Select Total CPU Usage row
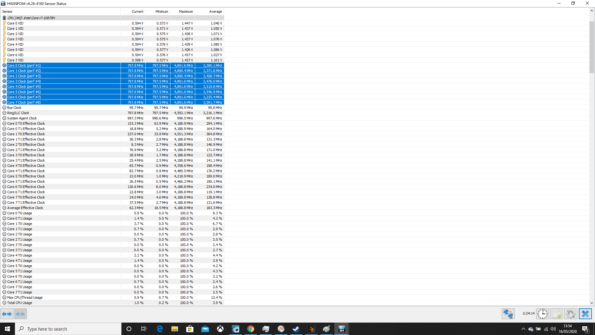 pos(112,303)
